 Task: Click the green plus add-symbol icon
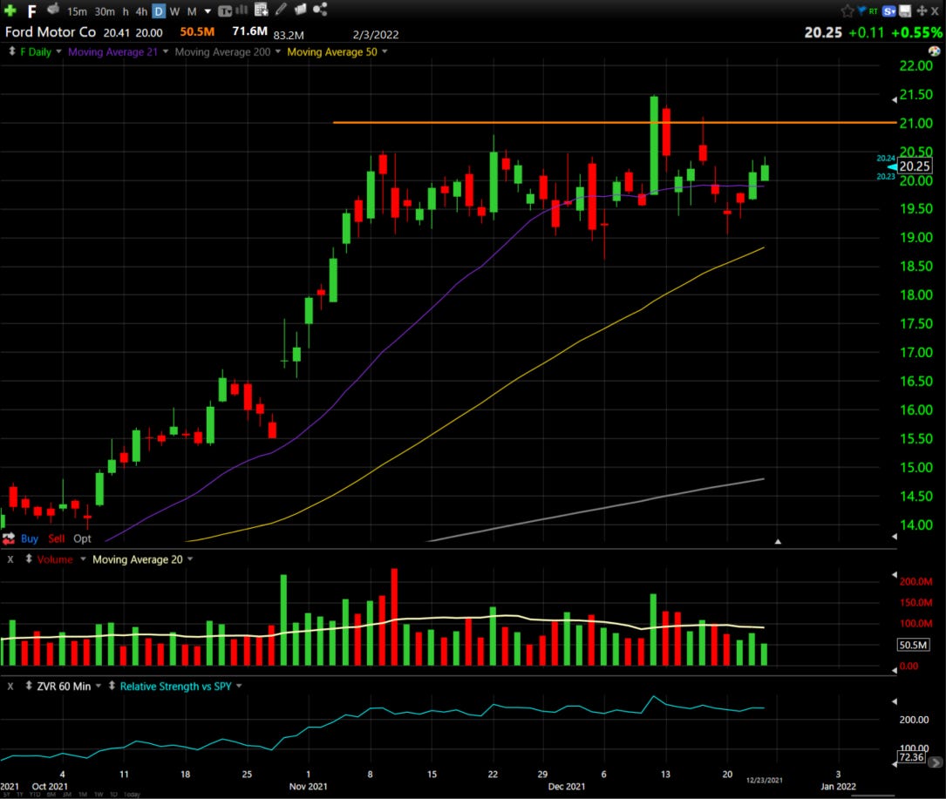point(10,10)
